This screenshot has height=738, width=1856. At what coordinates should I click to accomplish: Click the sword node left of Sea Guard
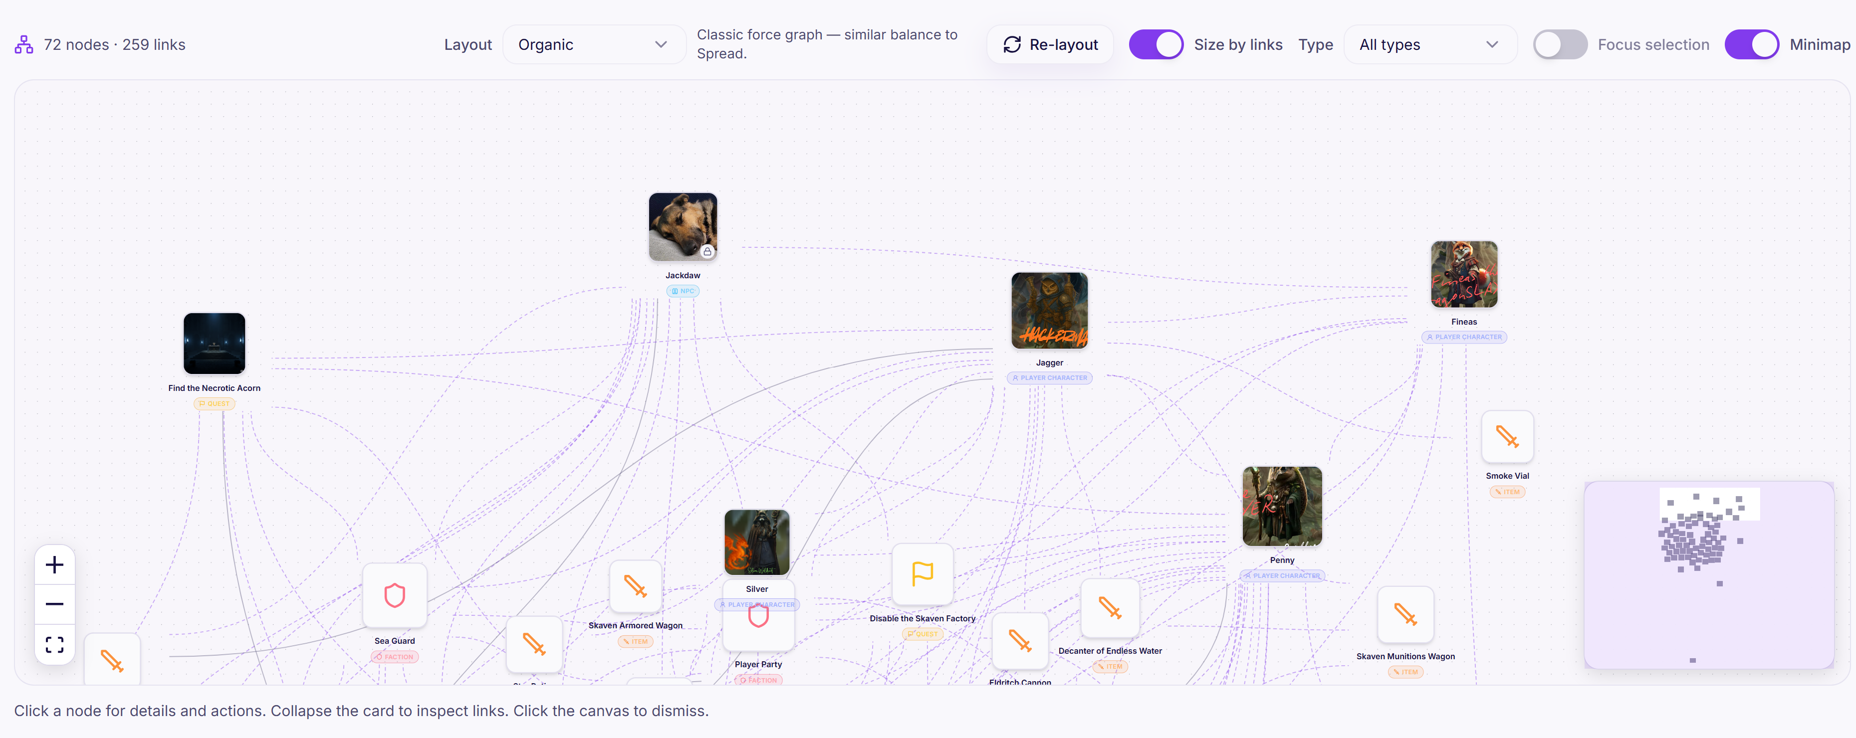tap(112, 660)
